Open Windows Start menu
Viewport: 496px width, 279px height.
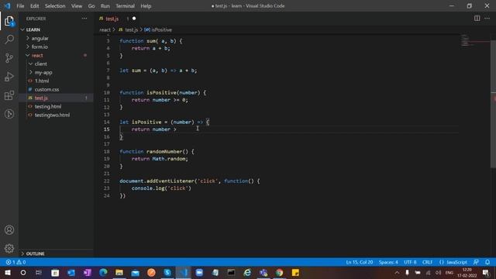click(x=8, y=273)
